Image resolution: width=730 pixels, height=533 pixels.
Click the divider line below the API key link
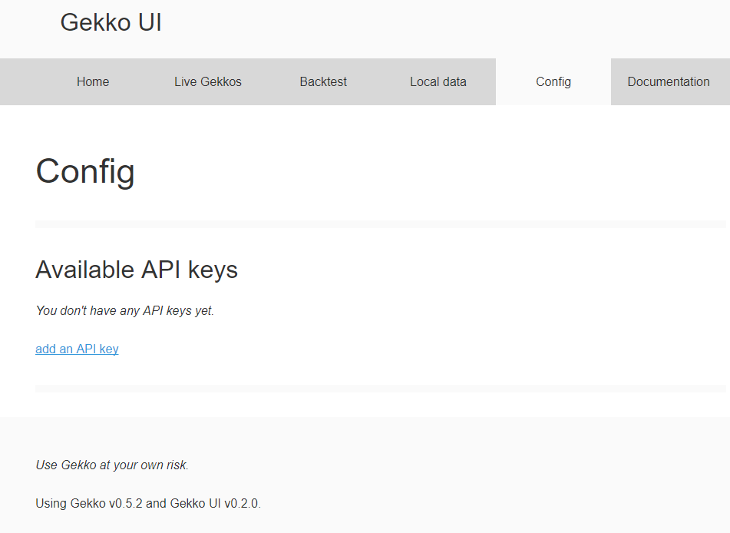tap(380, 389)
